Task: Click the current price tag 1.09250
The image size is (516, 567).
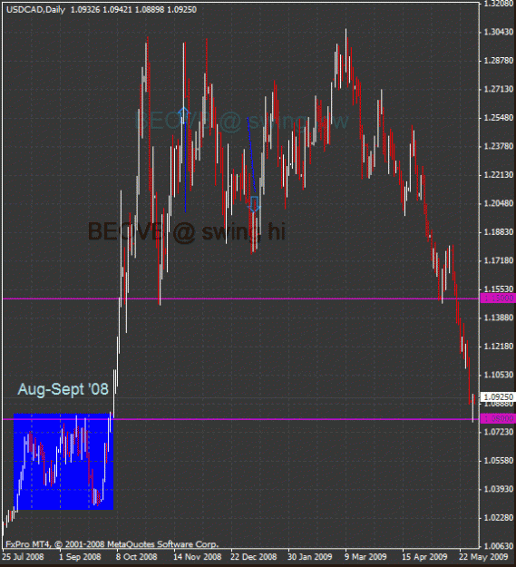Action: point(498,397)
